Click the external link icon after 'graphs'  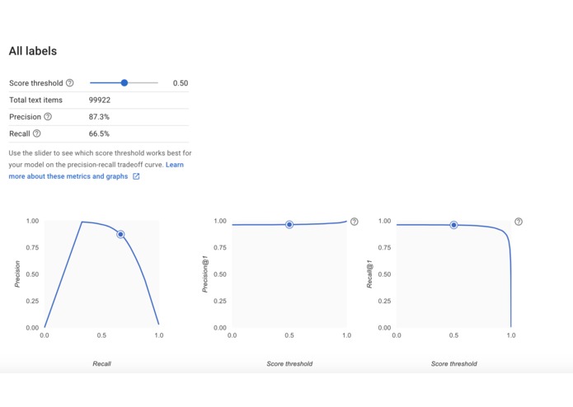[x=136, y=176]
